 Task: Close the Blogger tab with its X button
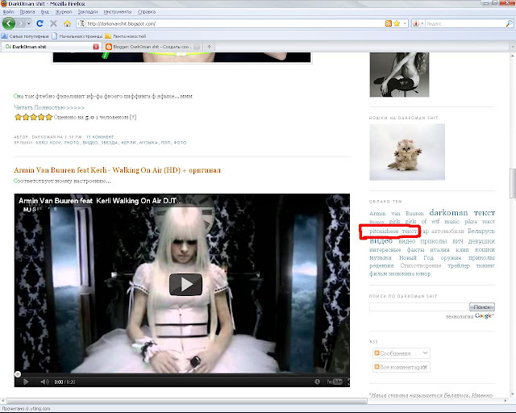(x=197, y=47)
